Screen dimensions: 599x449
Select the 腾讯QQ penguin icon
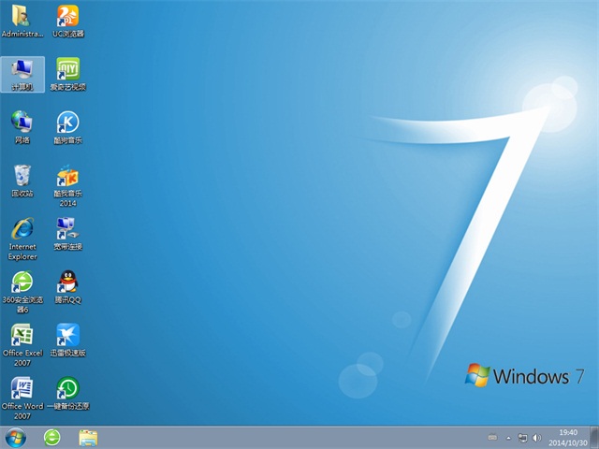coord(68,287)
